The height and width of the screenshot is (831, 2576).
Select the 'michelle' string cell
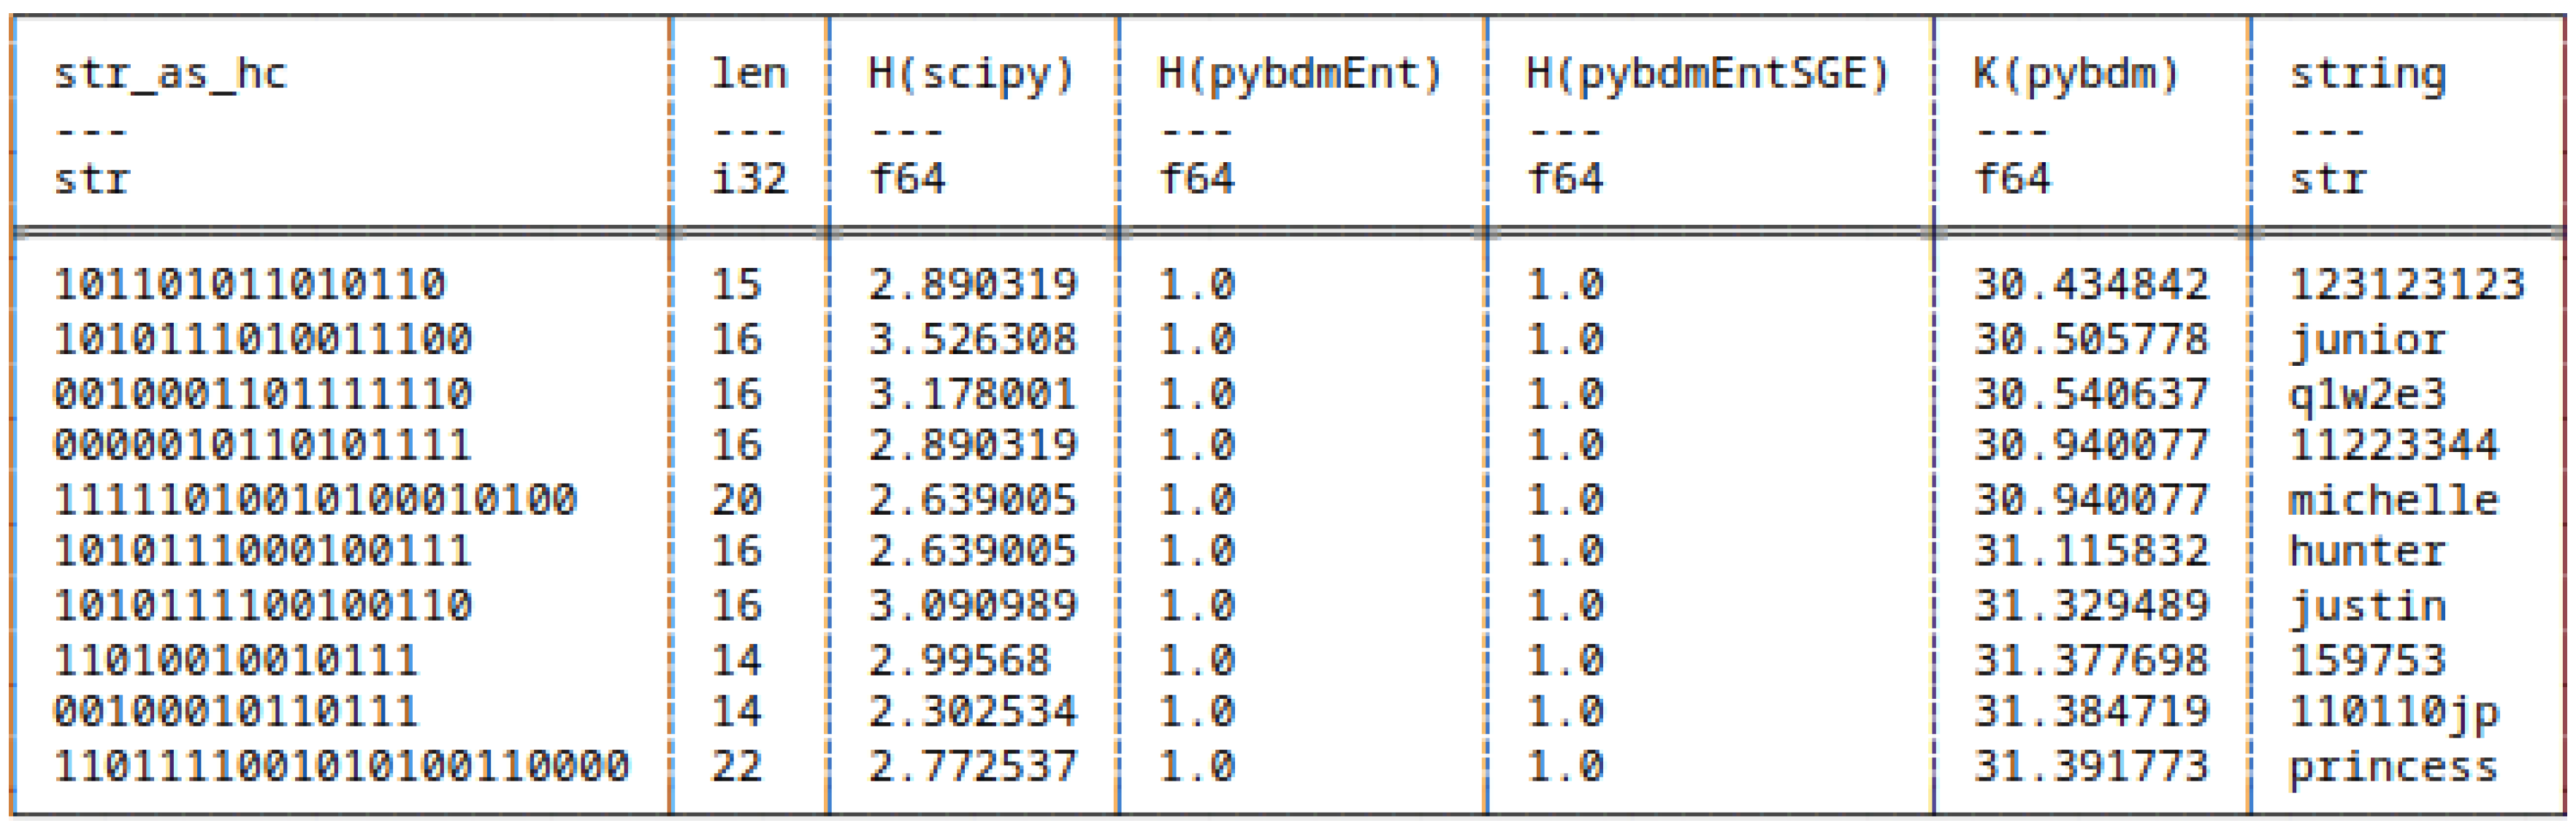point(2393,499)
